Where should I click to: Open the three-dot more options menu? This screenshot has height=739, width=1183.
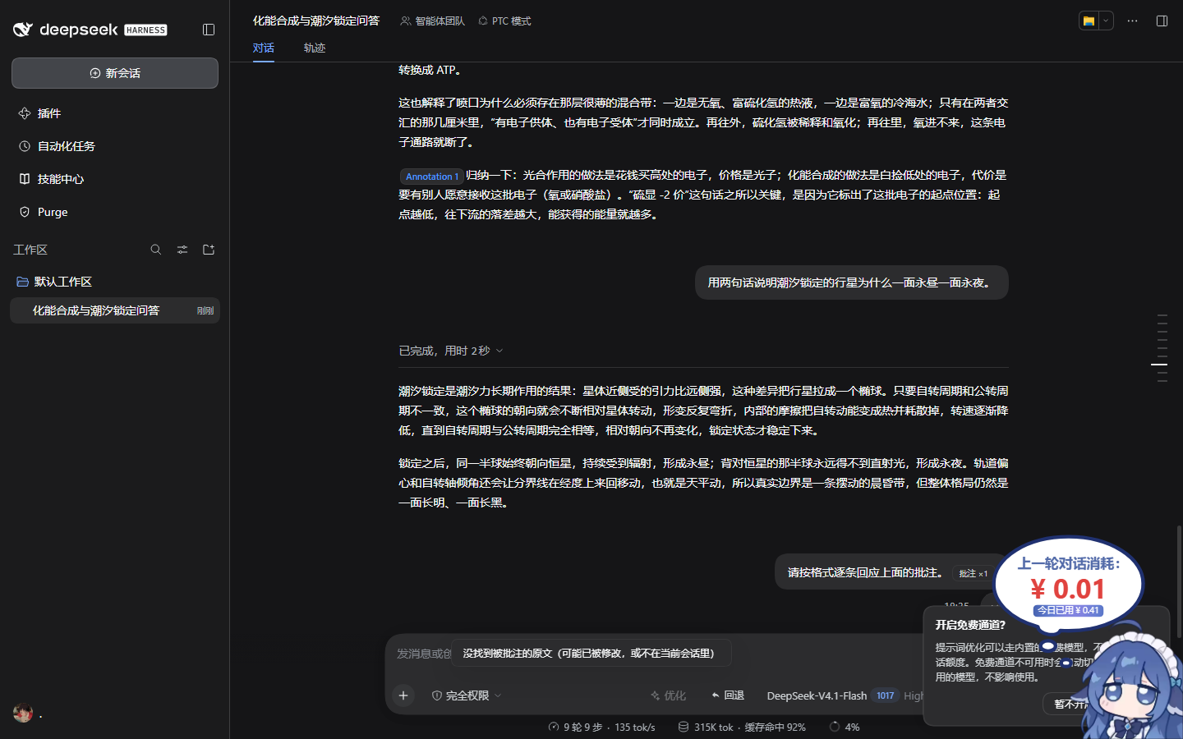point(1132,21)
